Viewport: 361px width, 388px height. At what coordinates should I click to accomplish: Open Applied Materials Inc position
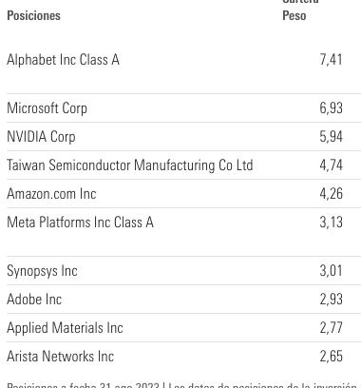coord(65,328)
